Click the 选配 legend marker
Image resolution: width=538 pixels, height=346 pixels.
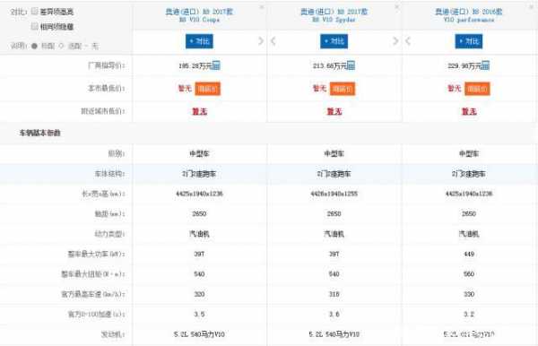point(61,46)
